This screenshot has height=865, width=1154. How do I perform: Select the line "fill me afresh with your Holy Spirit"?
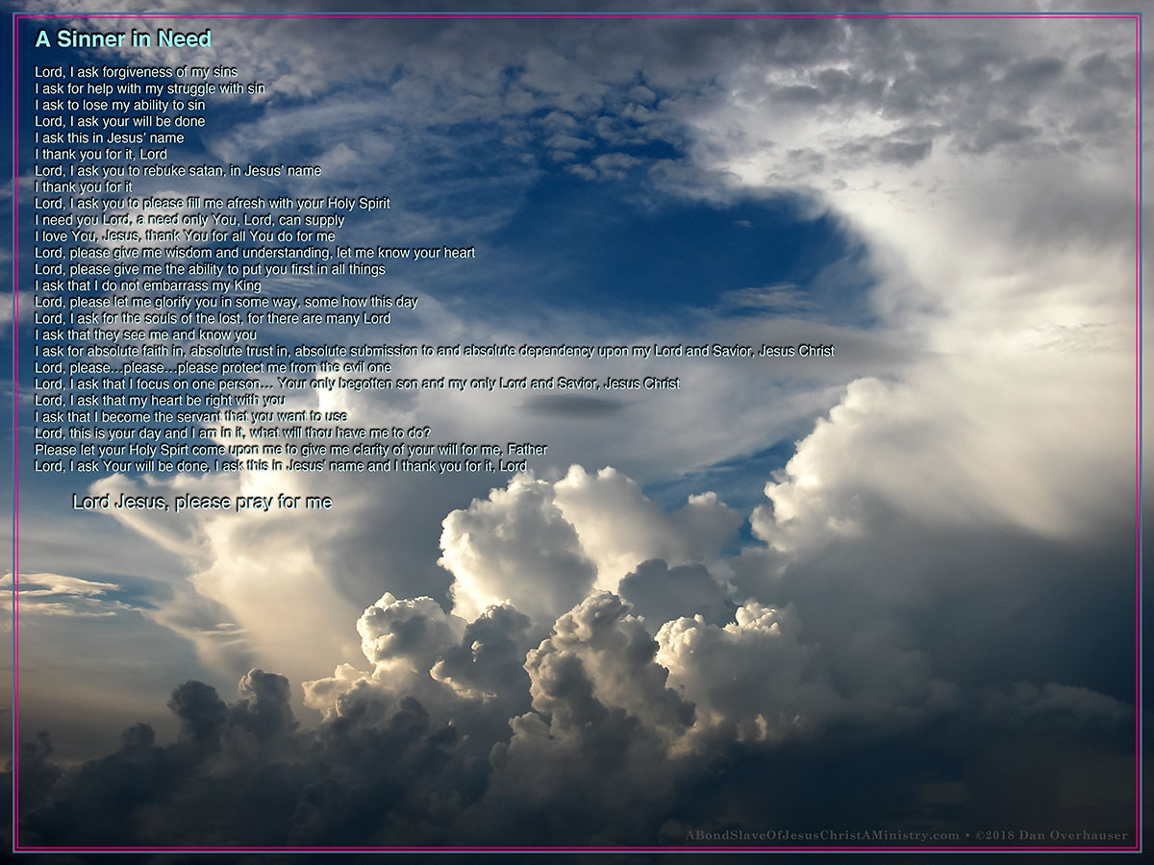pyautogui.click(x=212, y=204)
